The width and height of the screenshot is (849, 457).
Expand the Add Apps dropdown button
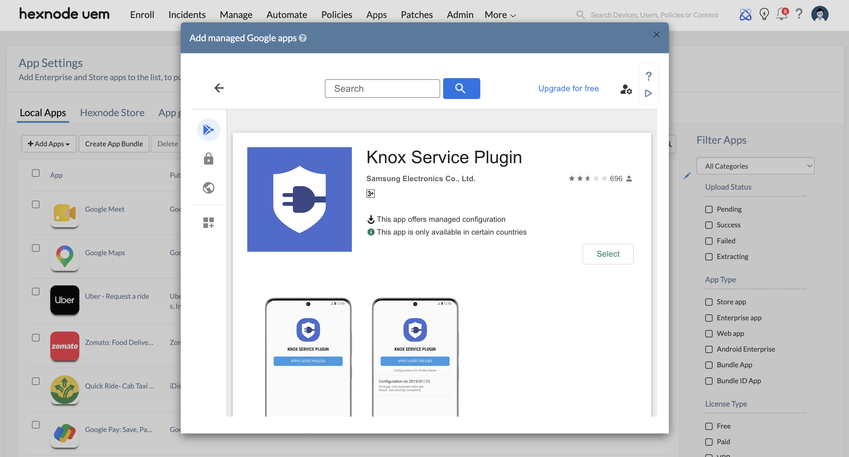pyautogui.click(x=49, y=144)
